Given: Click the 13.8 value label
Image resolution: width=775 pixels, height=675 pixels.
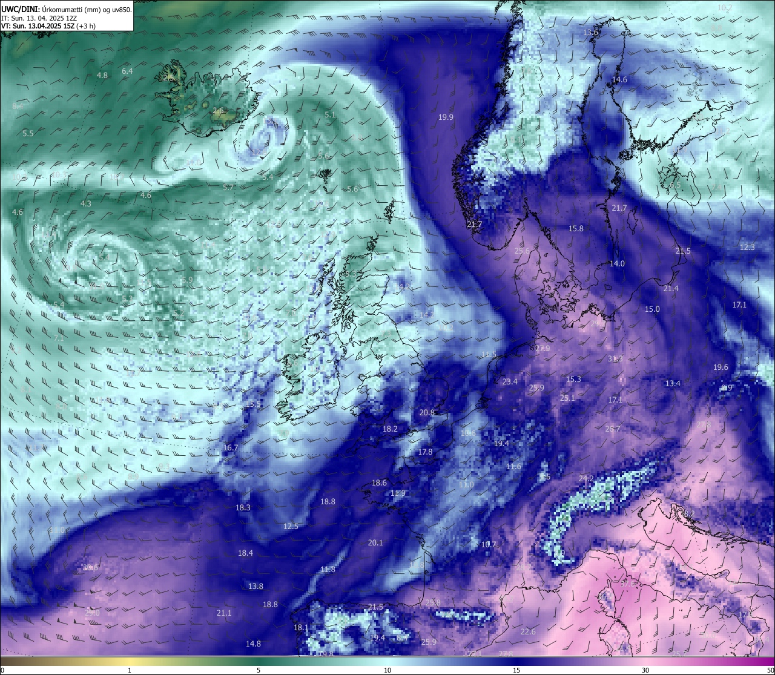Looking at the screenshot, I should click(x=256, y=586).
